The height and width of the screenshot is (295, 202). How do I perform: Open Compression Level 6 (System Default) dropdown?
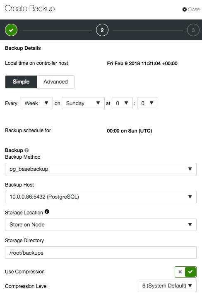(x=167, y=286)
